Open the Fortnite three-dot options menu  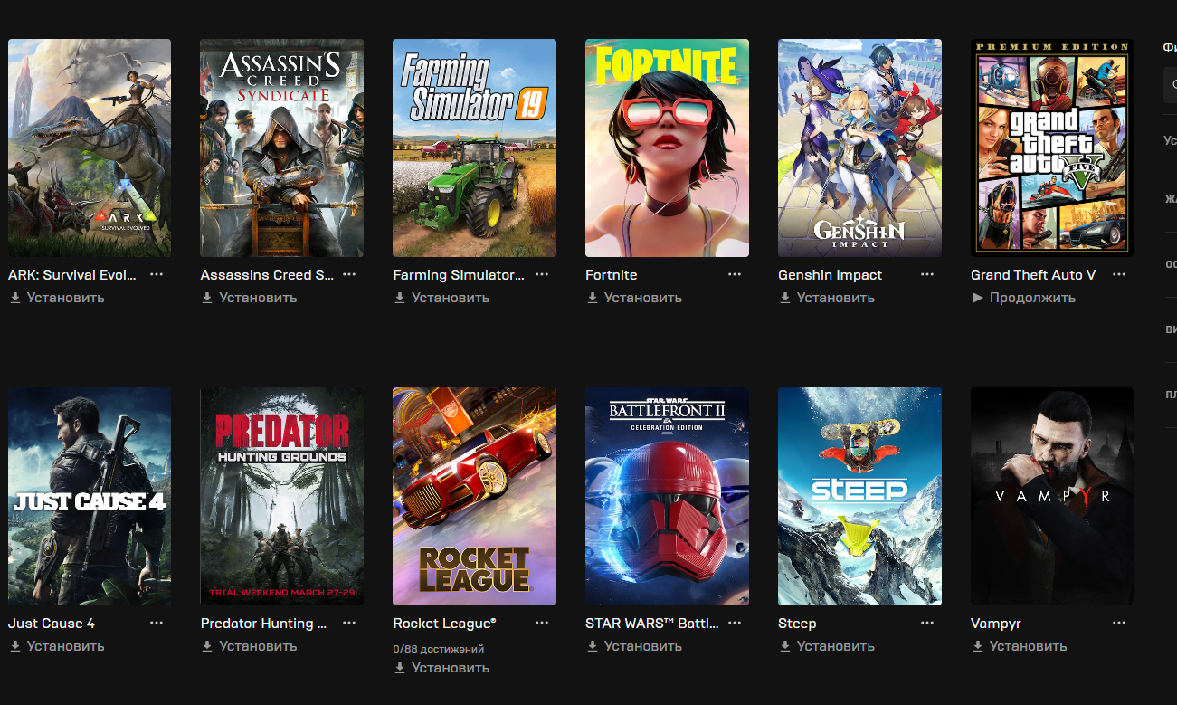tap(735, 274)
